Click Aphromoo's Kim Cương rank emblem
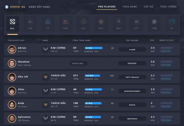This screenshot has height=126, width=184. click(46, 118)
